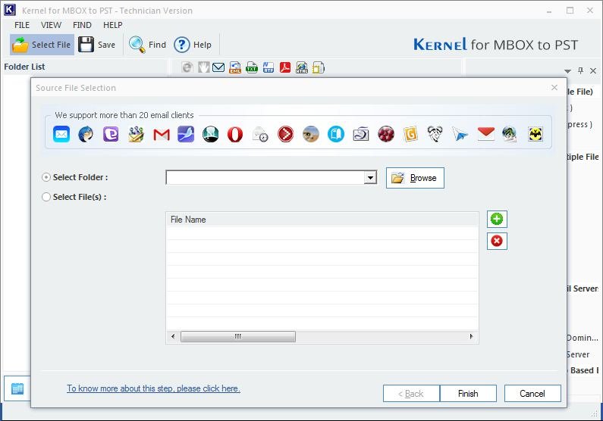Click the red envelope client icon

click(485, 134)
